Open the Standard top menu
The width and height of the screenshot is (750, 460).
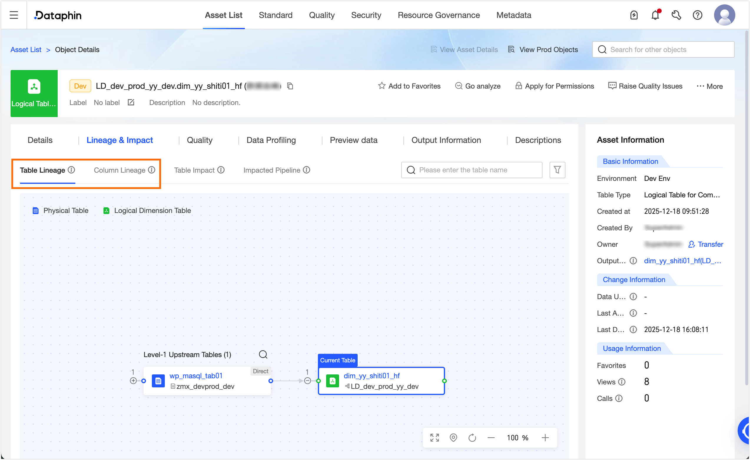[x=276, y=15]
